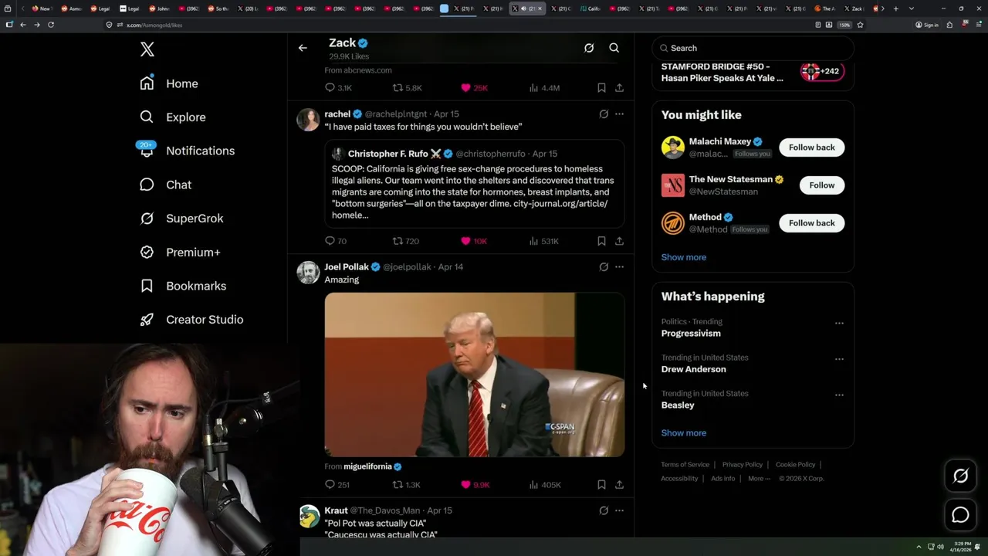Open Progressivism trending topic
This screenshot has height=556, width=988.
coord(691,334)
